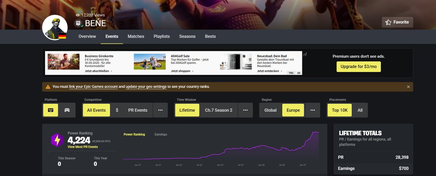Click Jetzt shoppen ad link
The width and height of the screenshot is (436, 176).
pos(182,71)
